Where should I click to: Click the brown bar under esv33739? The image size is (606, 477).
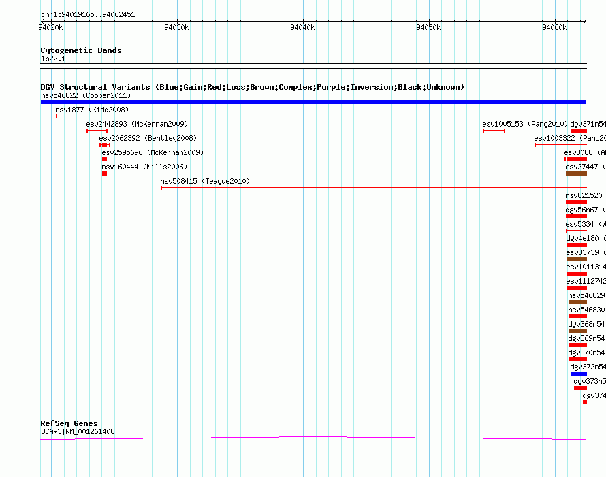577,259
